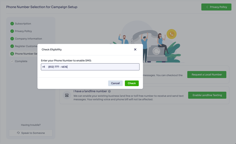Click the step 5 number badge
This screenshot has height=144, width=236.
(x=12, y=54)
